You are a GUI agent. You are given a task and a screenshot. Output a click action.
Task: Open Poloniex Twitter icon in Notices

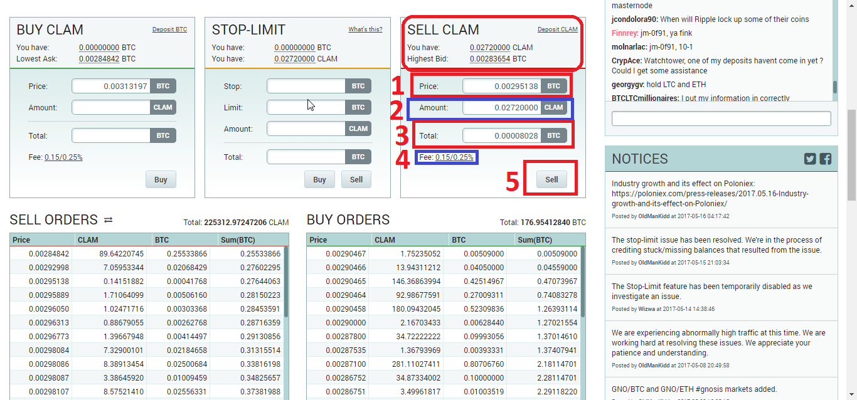point(810,159)
